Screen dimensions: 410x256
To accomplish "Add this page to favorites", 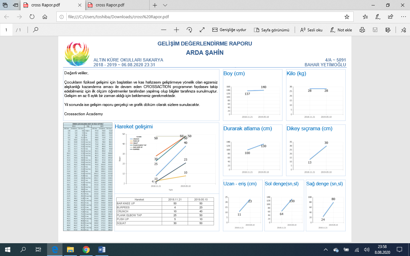I will click(x=347, y=17).
